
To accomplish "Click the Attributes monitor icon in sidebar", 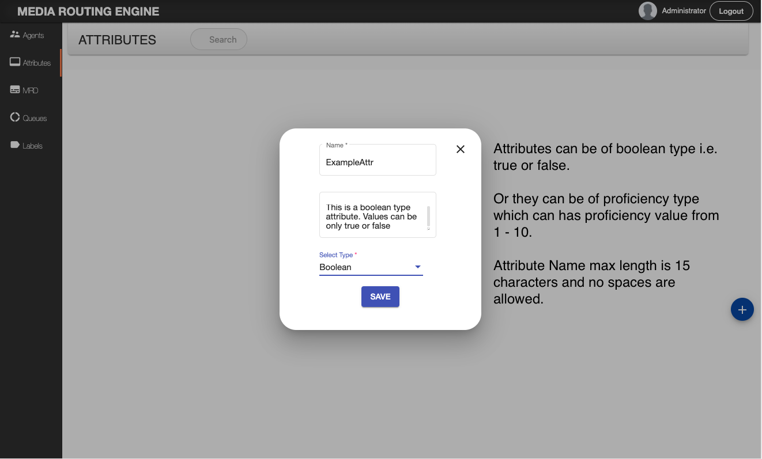I will click(15, 62).
